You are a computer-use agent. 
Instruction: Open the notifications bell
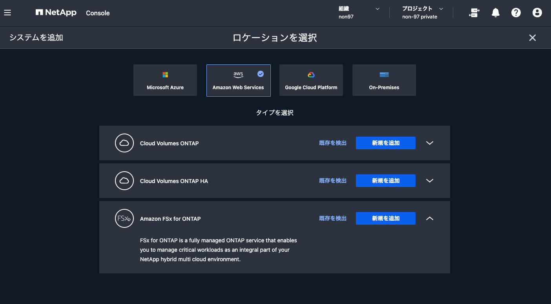point(496,13)
